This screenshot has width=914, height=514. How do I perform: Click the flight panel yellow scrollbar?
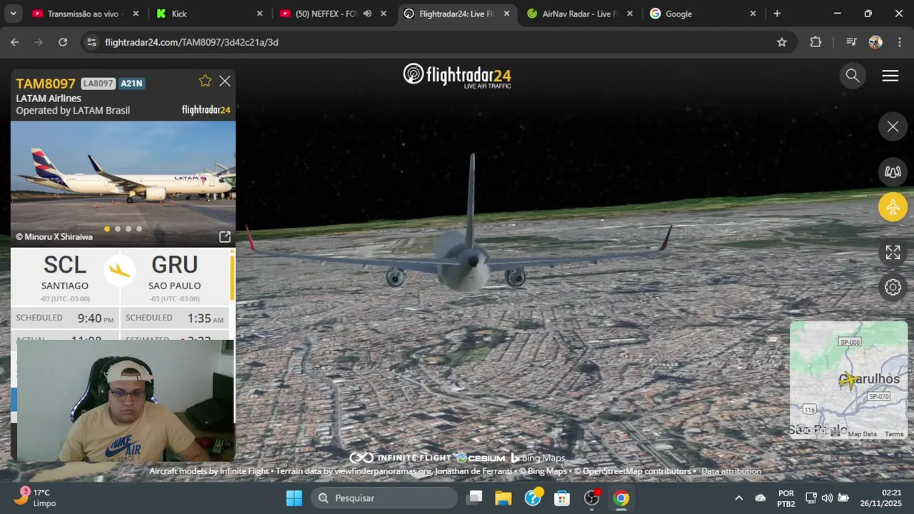[x=231, y=278]
